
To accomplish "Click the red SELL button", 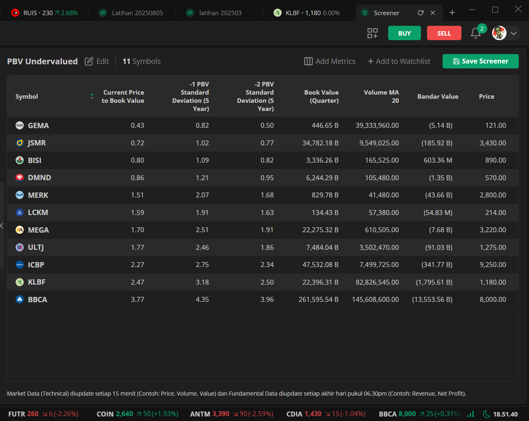I will [444, 33].
